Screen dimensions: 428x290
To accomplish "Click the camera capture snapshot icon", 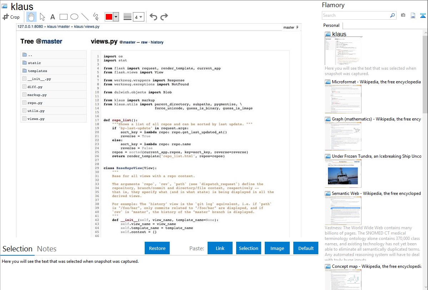I will (x=403, y=15).
